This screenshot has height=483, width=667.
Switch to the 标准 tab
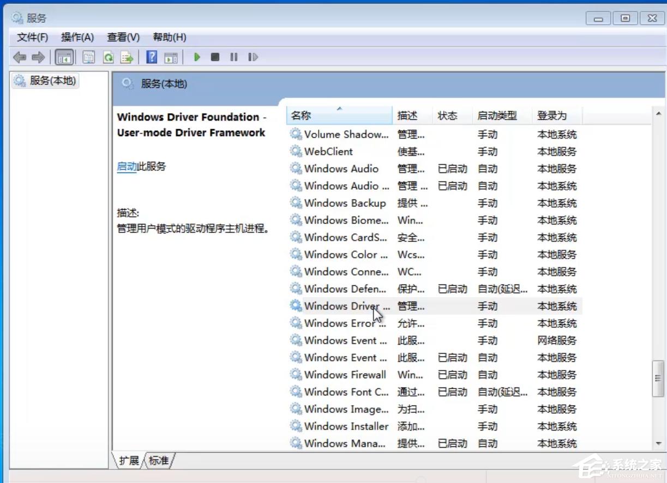click(158, 461)
